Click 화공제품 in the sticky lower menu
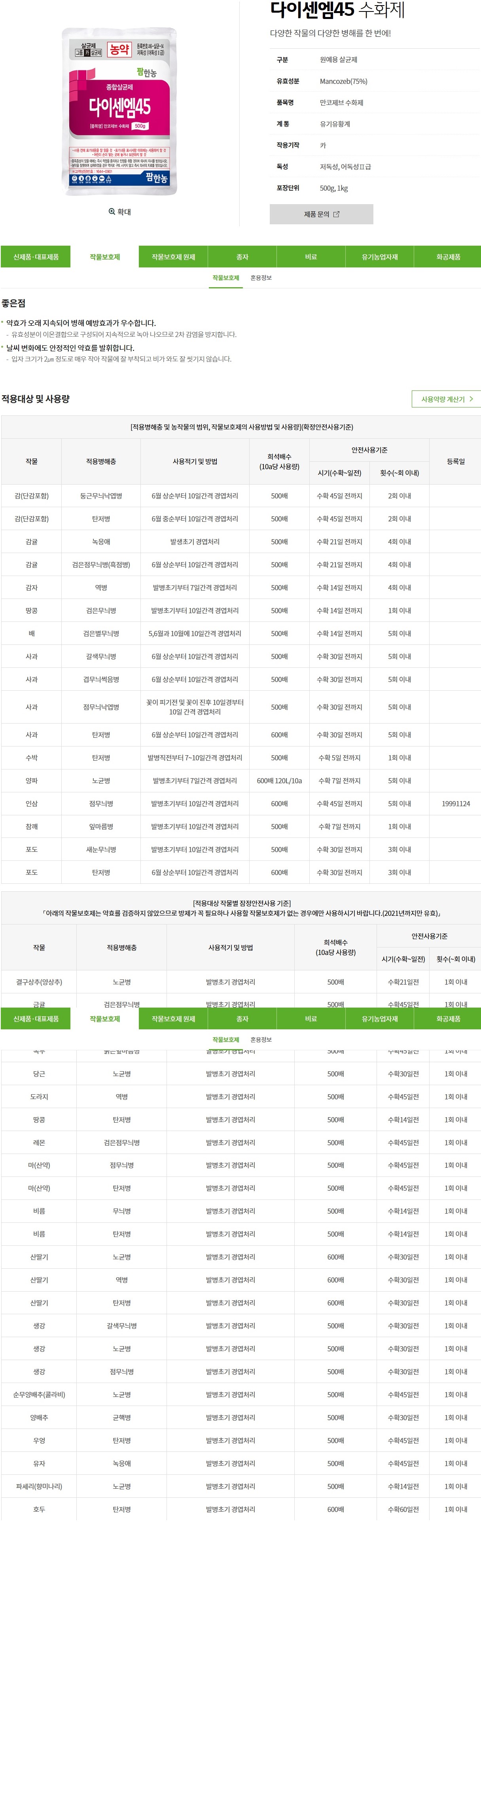 pyautogui.click(x=448, y=1019)
